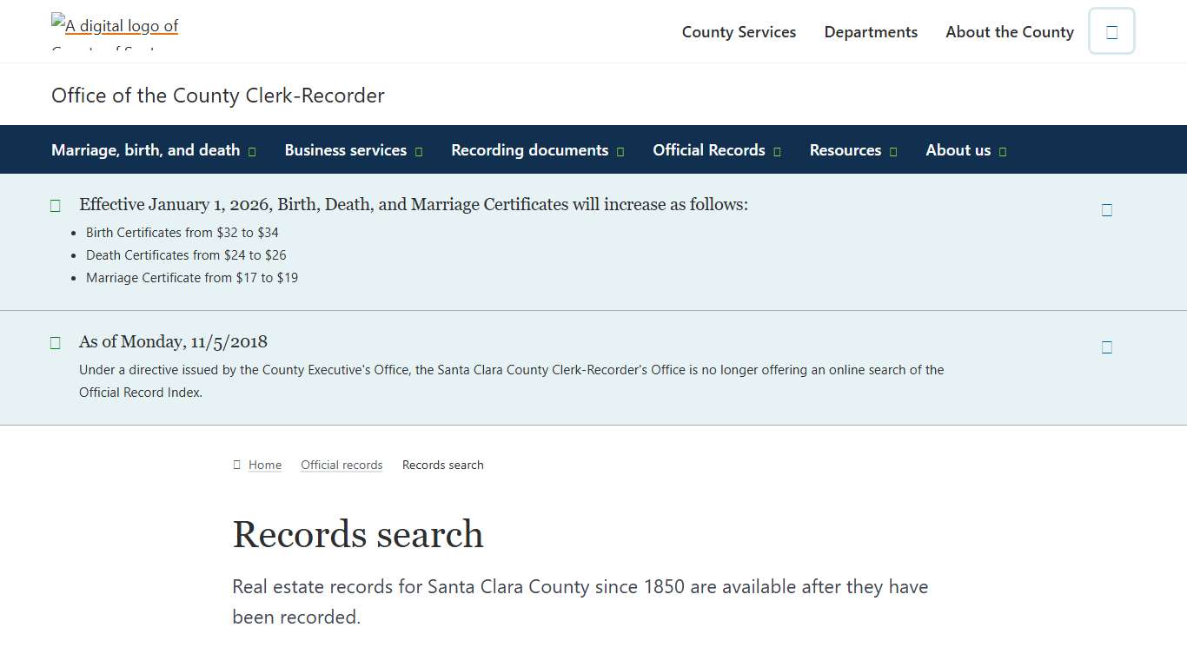1187x667 pixels.
Task: Click the info icon beside the 11/5/2018 notice
Action: tap(55, 342)
